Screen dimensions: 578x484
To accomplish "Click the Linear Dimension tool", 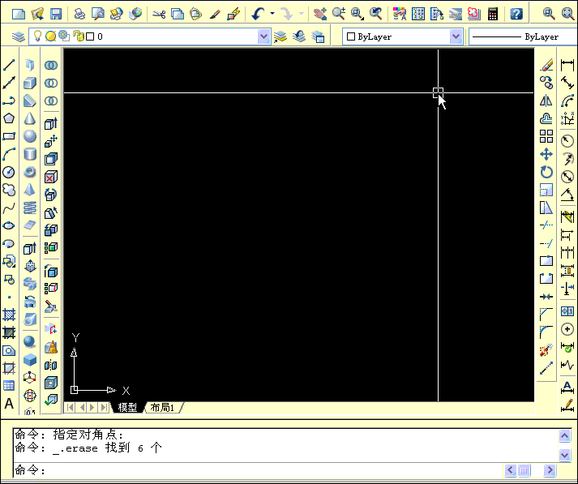I will [x=567, y=65].
